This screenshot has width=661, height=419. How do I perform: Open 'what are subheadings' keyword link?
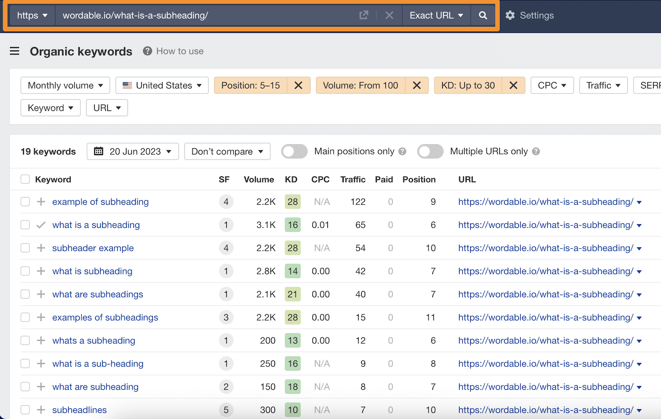(97, 294)
